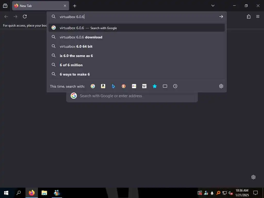The image size is (264, 198).
Task: Open the Extensions puzzle icon
Action: point(249,16)
